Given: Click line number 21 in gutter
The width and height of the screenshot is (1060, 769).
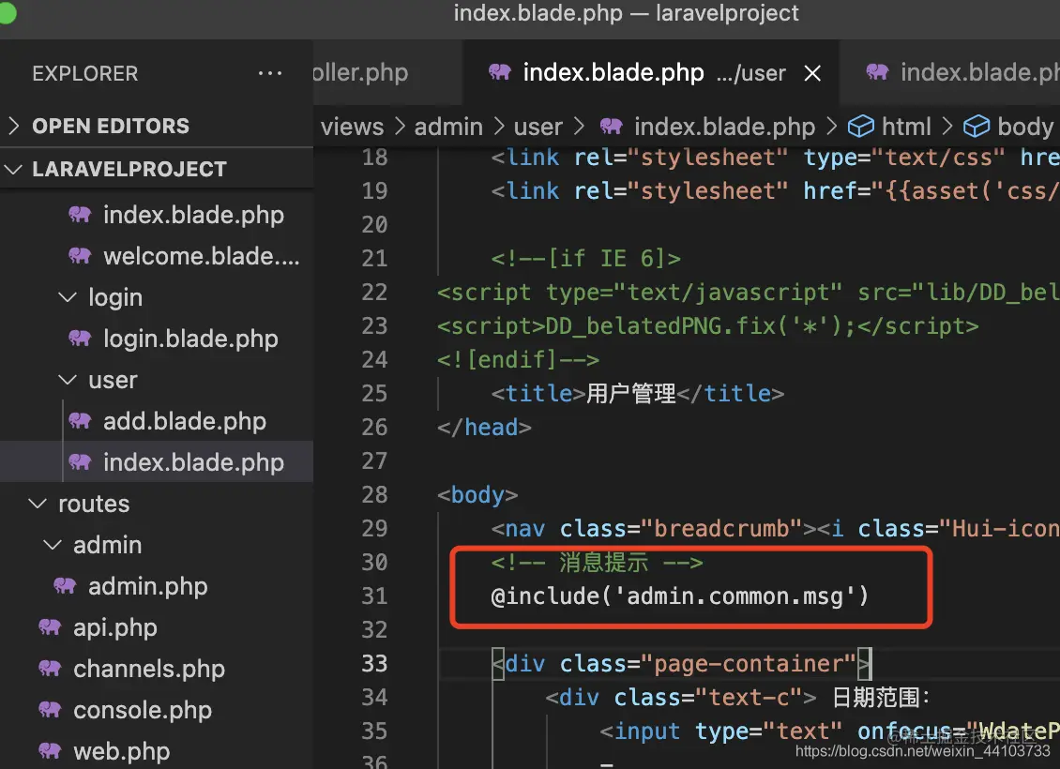Looking at the screenshot, I should pyautogui.click(x=374, y=258).
